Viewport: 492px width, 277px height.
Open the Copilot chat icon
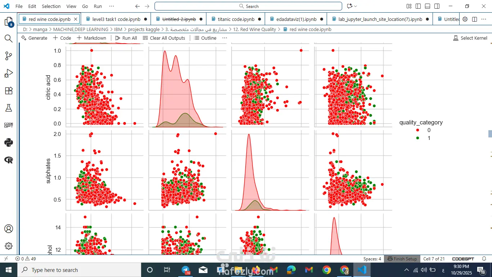[x=349, y=6]
